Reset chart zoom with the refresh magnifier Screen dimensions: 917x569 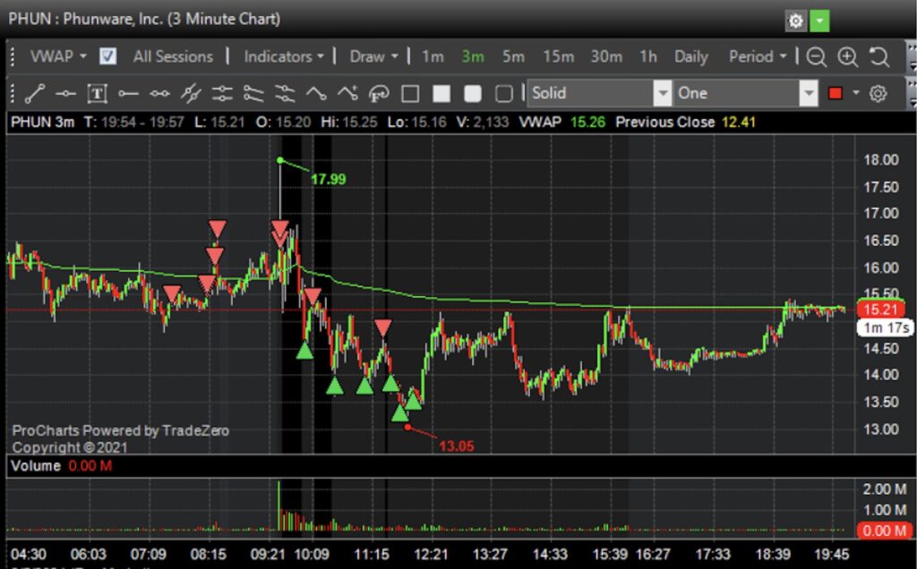[878, 56]
